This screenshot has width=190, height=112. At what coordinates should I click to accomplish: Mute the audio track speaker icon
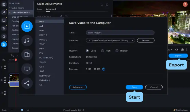coord(5,92)
